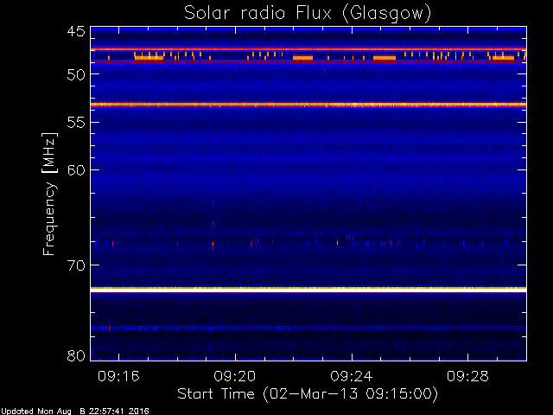Click the bright white-yellow band near 72 MHz
This screenshot has width=553, height=415.
click(308, 289)
